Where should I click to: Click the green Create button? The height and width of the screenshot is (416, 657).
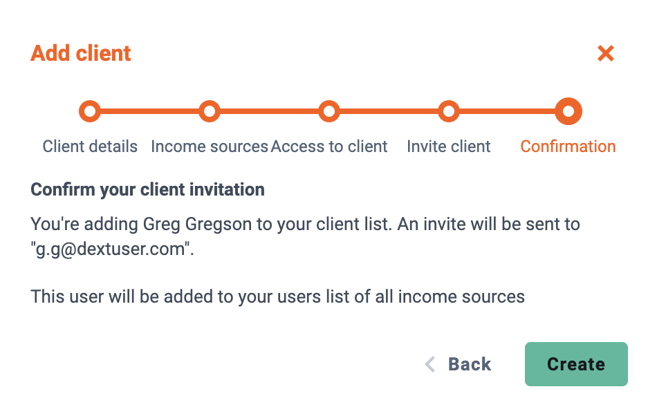576,364
